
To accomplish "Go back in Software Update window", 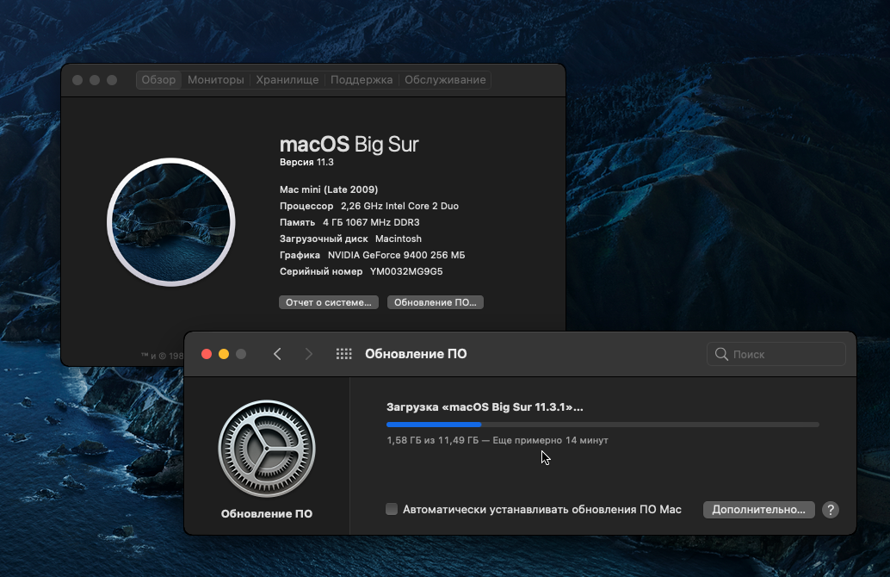I will [277, 354].
